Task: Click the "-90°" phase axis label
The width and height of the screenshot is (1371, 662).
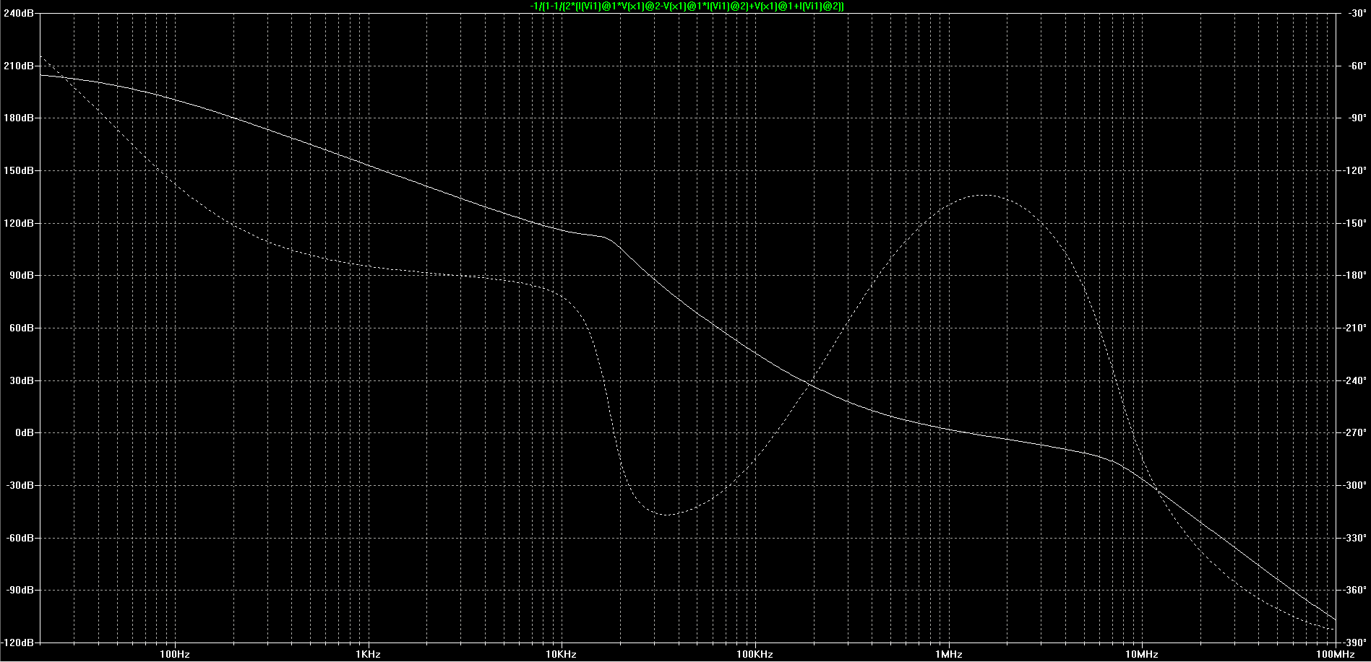Action: click(x=1357, y=118)
